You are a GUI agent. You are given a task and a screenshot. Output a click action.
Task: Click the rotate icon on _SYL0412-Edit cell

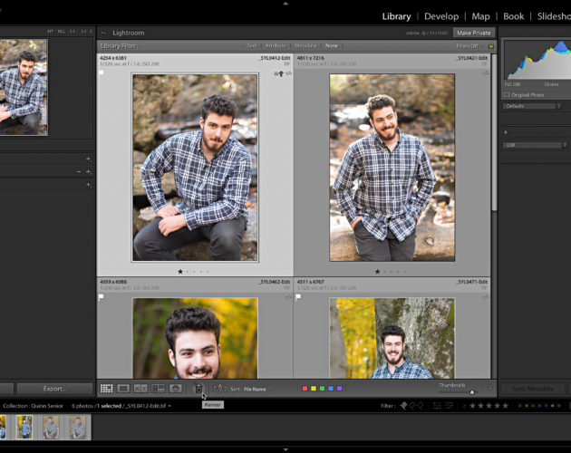pyautogui.click(x=288, y=74)
